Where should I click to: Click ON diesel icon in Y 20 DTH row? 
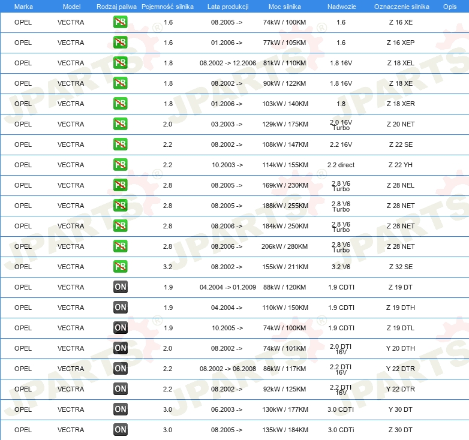120,348
